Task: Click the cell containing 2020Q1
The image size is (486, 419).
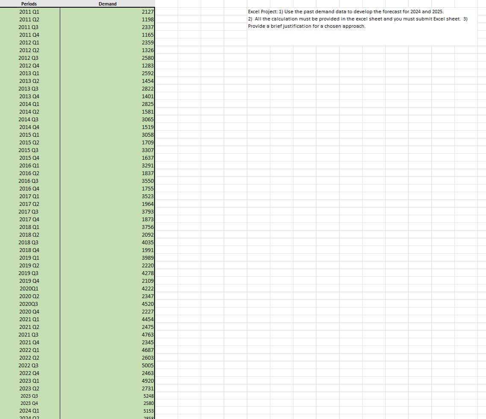Action: point(29,288)
